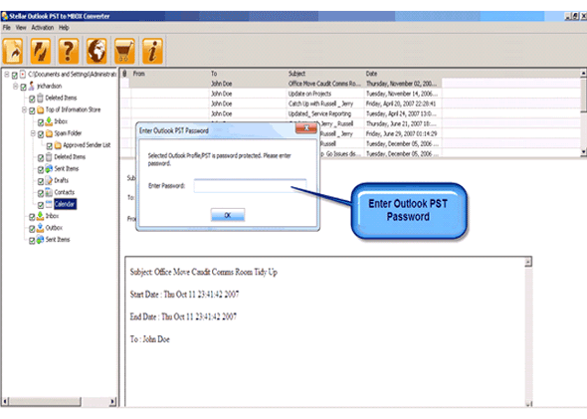Click the folder tree scroll right arrow
This screenshot has height=419, width=587.
coord(112,401)
